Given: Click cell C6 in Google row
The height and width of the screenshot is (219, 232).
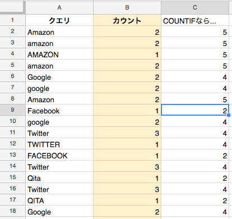Looking at the screenshot, I should tap(195, 76).
